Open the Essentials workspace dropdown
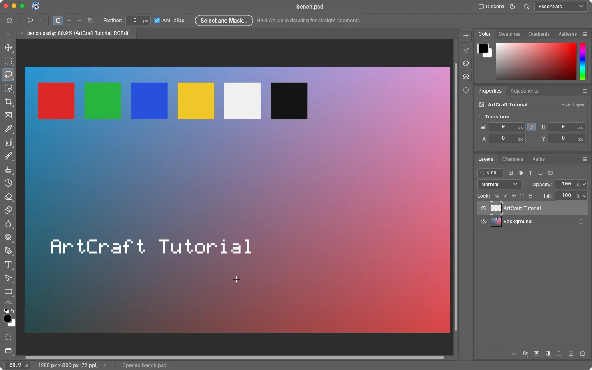The width and height of the screenshot is (592, 370). pyautogui.click(x=561, y=7)
